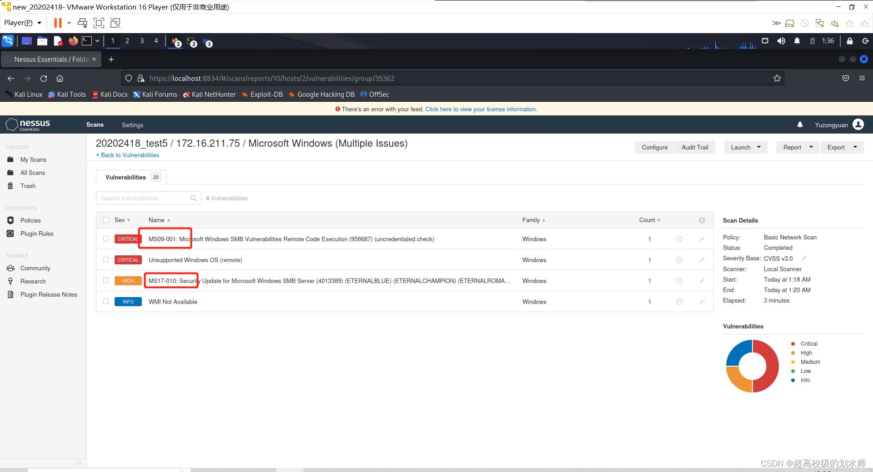Launch Firefox from Kali panel
The width and height of the screenshot is (873, 472).
(73, 41)
